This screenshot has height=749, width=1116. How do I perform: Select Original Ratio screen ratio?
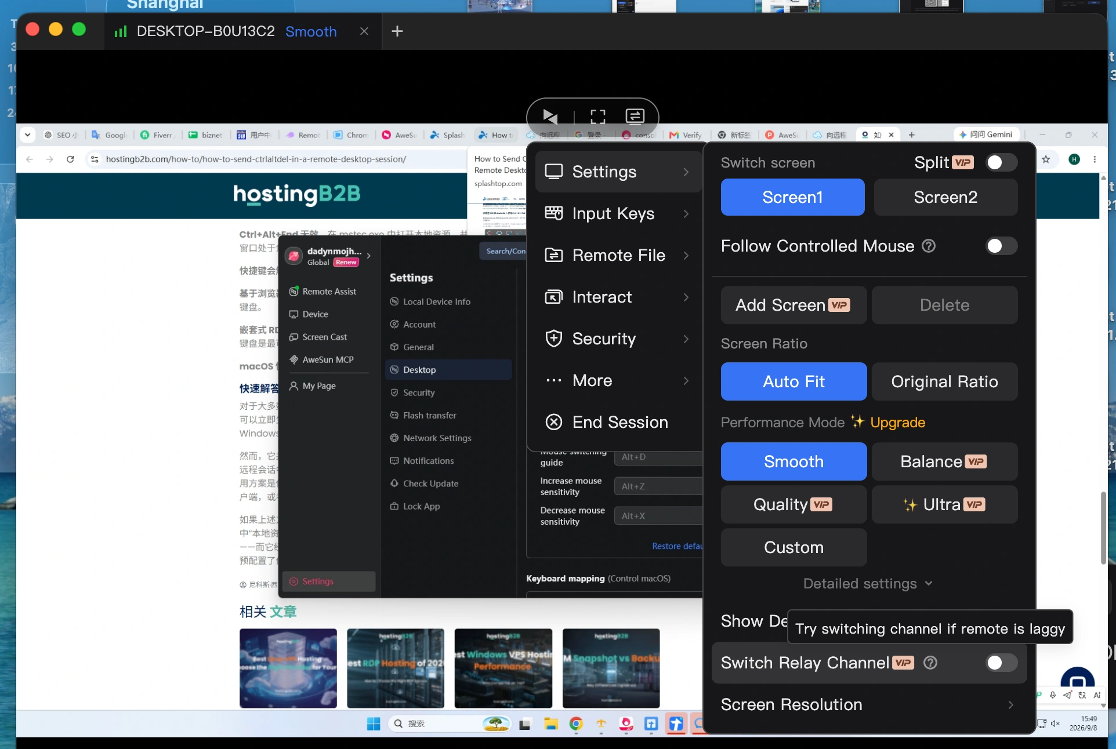point(944,381)
